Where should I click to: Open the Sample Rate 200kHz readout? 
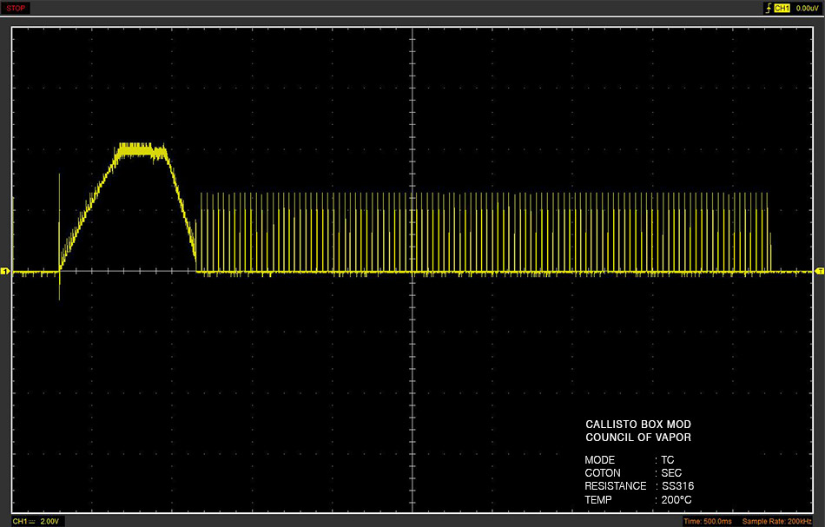click(x=777, y=521)
